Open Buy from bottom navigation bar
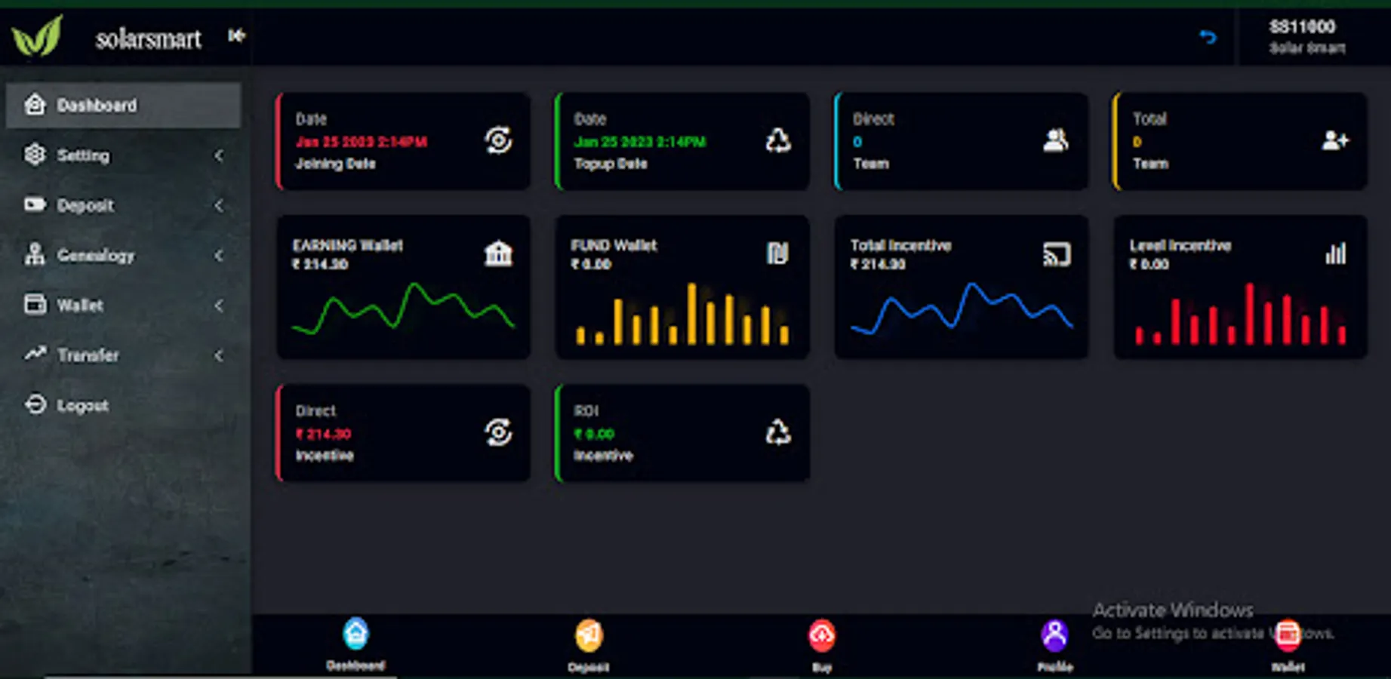 [822, 645]
